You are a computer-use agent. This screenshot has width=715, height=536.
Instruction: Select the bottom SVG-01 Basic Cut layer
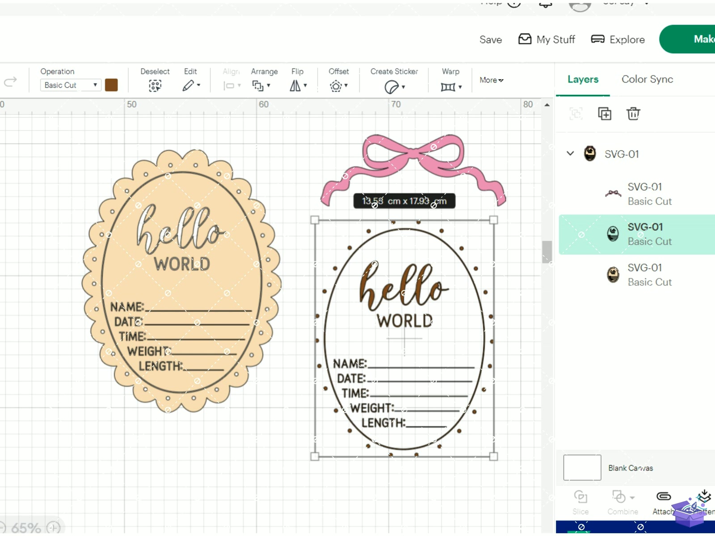(637, 275)
